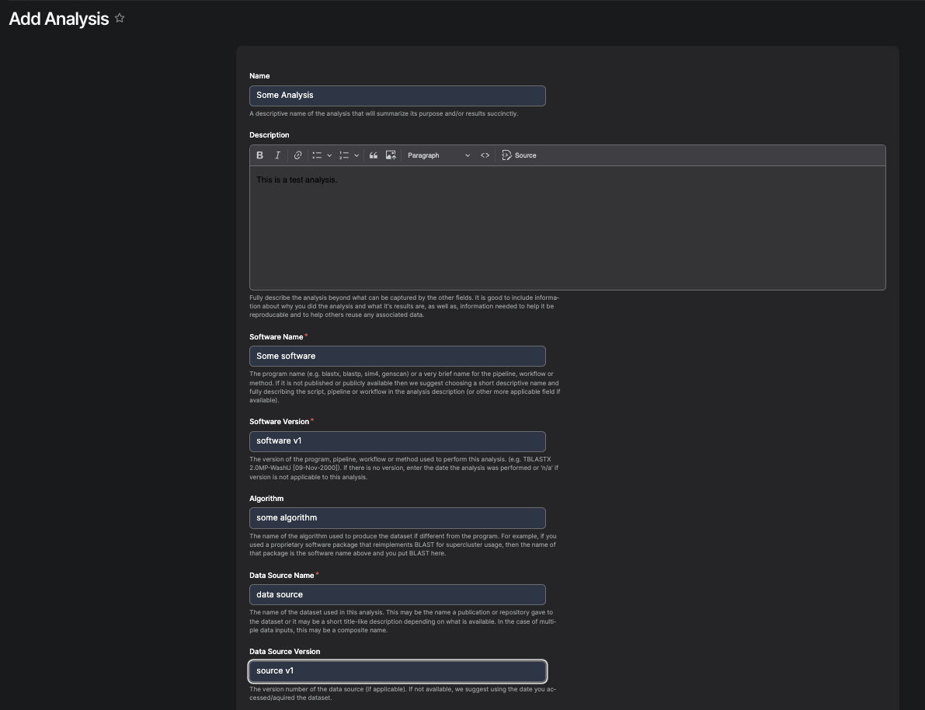Viewport: 925px width, 710px height.
Task: Click the 'This is a test analysis.' text
Action: (297, 180)
